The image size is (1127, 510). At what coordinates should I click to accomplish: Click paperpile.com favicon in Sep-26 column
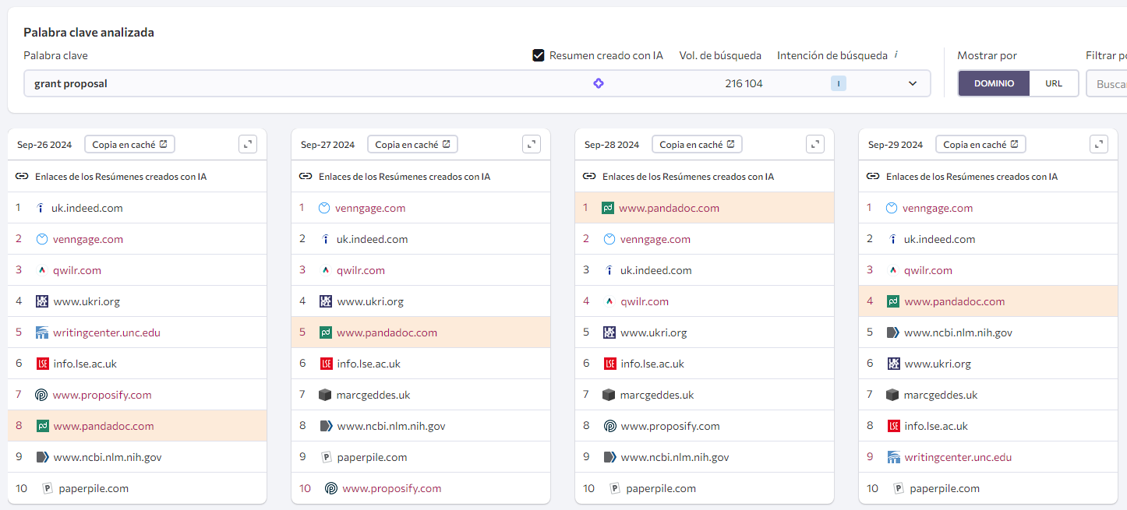tap(47, 488)
